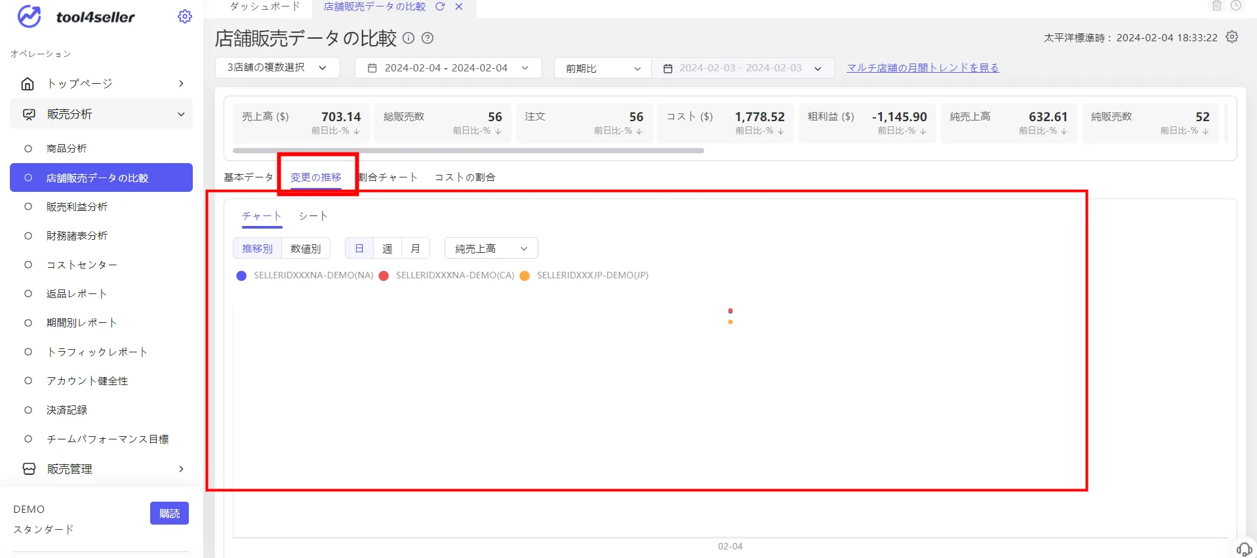Image resolution: width=1257 pixels, height=558 pixels.
Task: Set chart granularity to 週
Action: tap(388, 248)
